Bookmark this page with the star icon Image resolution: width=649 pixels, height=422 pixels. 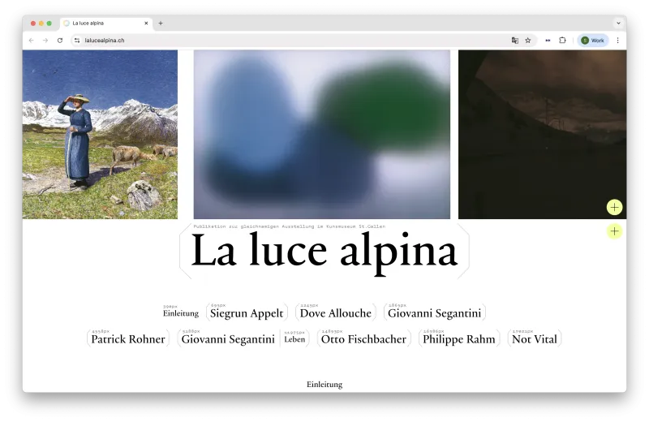point(528,40)
